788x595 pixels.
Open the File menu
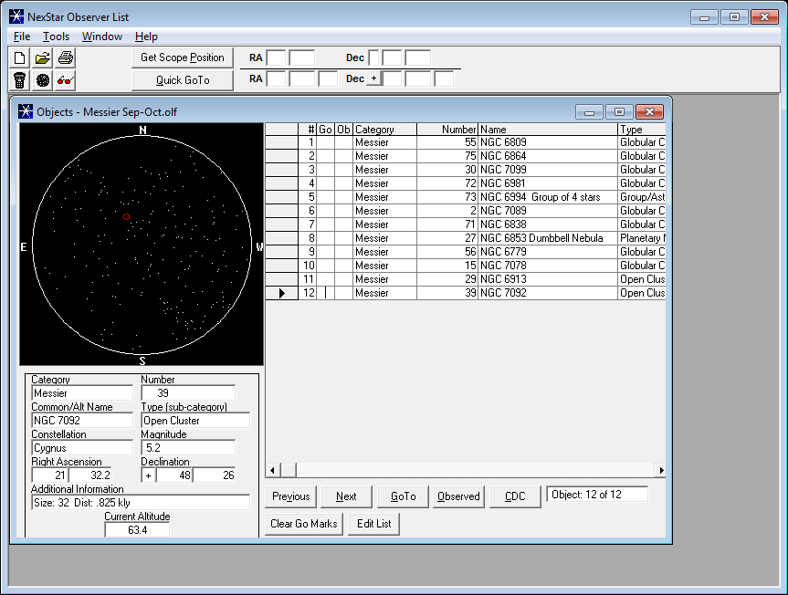click(22, 37)
